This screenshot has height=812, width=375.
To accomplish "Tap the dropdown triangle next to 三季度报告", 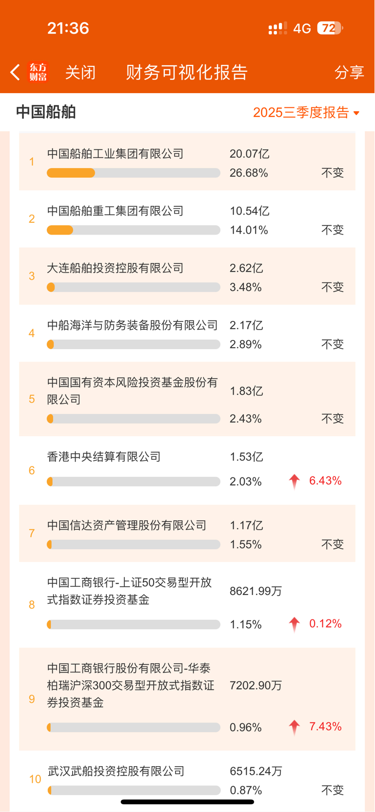I will 356,113.
